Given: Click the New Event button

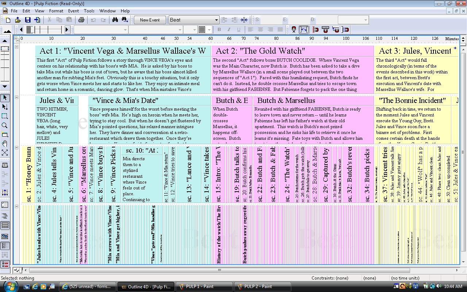Looking at the screenshot, I should coord(150,20).
